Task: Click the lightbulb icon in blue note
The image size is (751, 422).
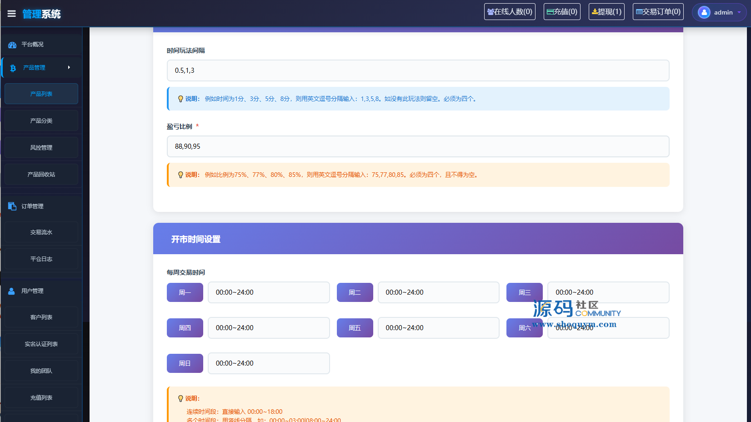Action: [x=180, y=99]
